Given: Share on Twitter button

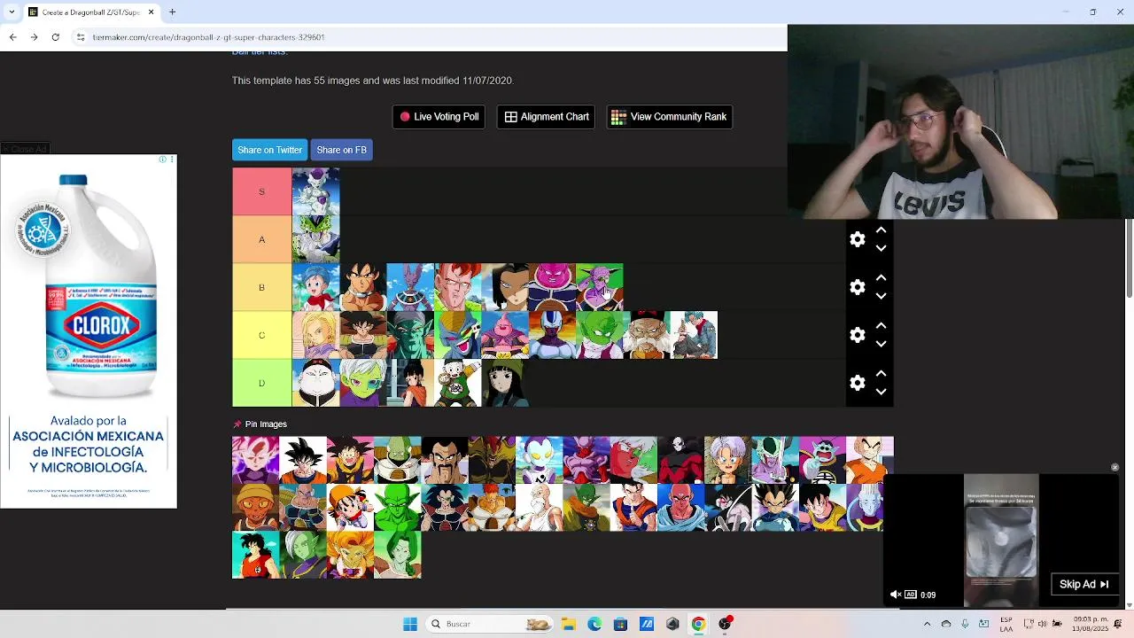Looking at the screenshot, I should coord(269,150).
